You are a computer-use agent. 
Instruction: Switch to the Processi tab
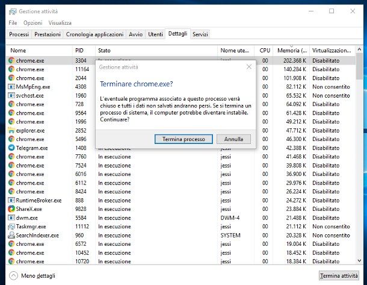point(19,34)
